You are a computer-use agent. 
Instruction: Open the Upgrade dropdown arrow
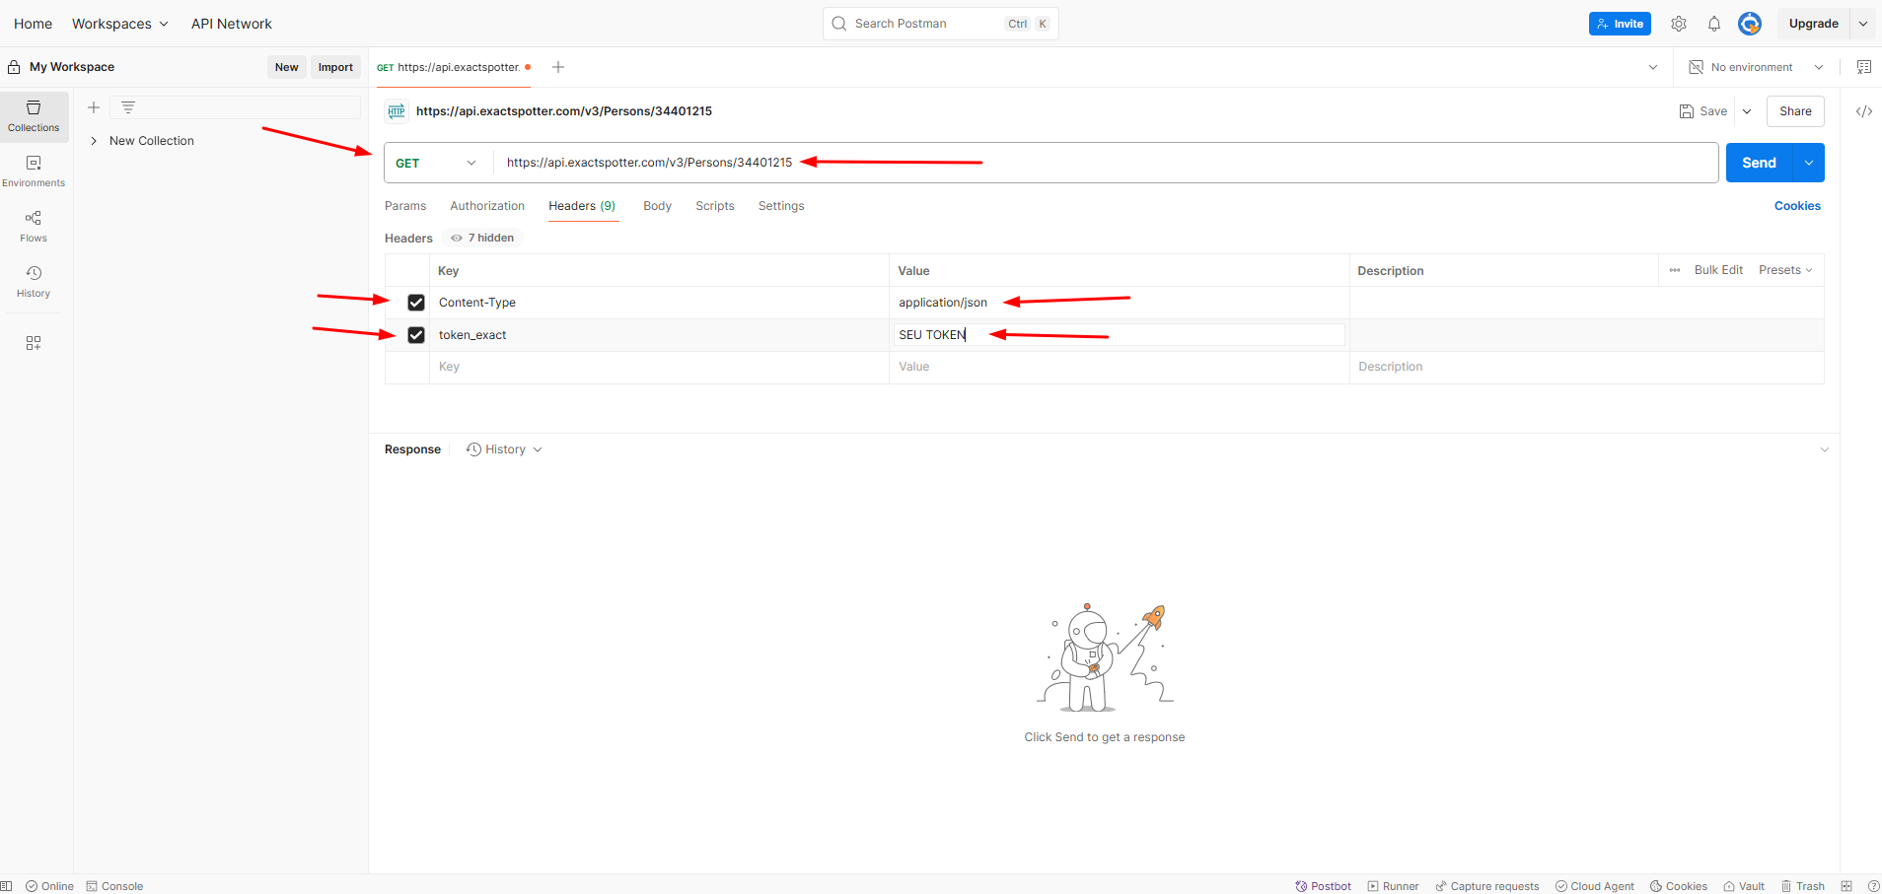1863,24
